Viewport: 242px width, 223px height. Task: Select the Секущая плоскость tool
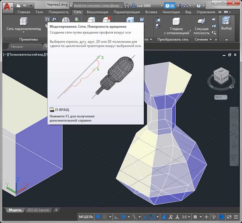click(201, 22)
